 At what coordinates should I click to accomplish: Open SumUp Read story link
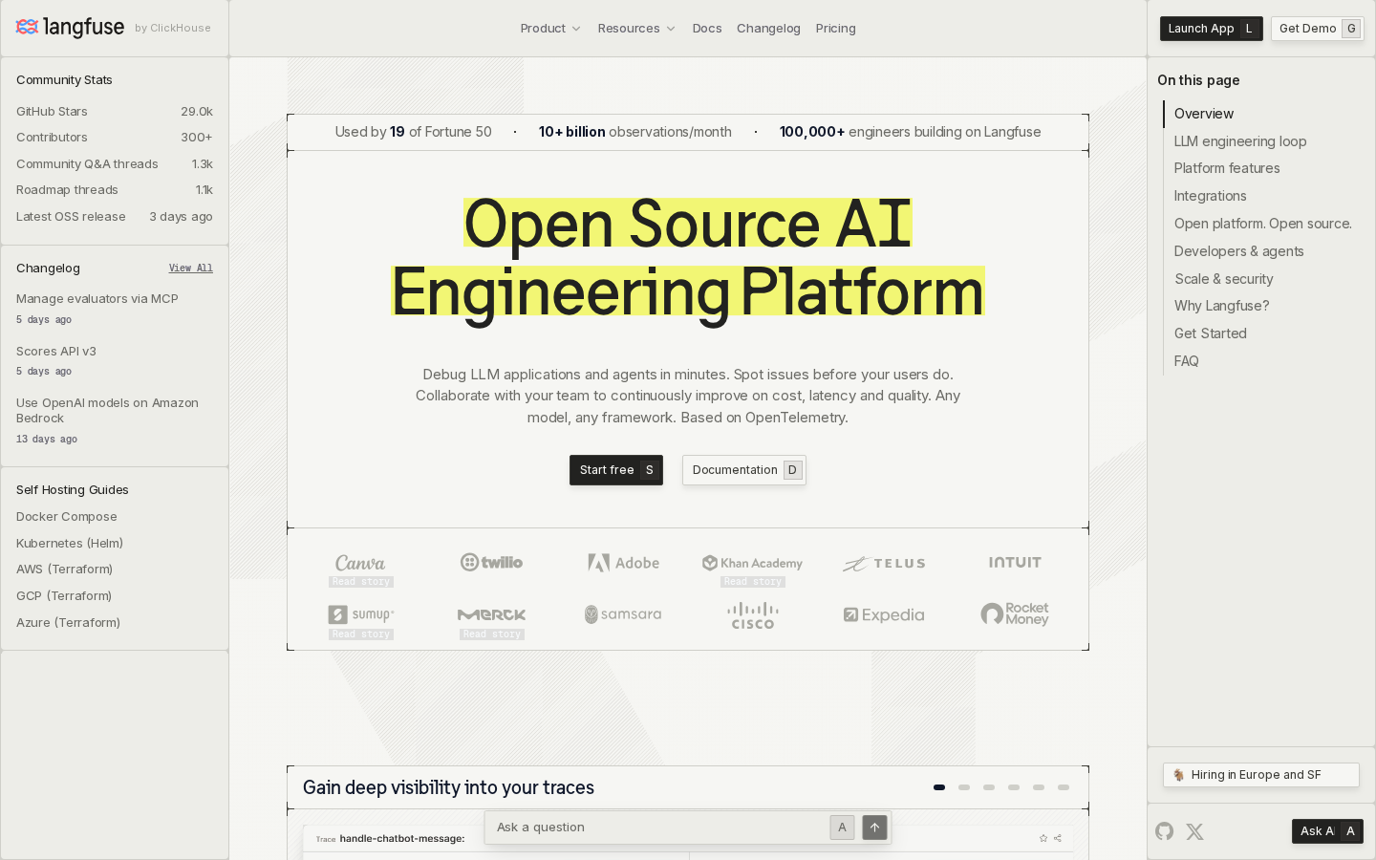[x=361, y=634]
